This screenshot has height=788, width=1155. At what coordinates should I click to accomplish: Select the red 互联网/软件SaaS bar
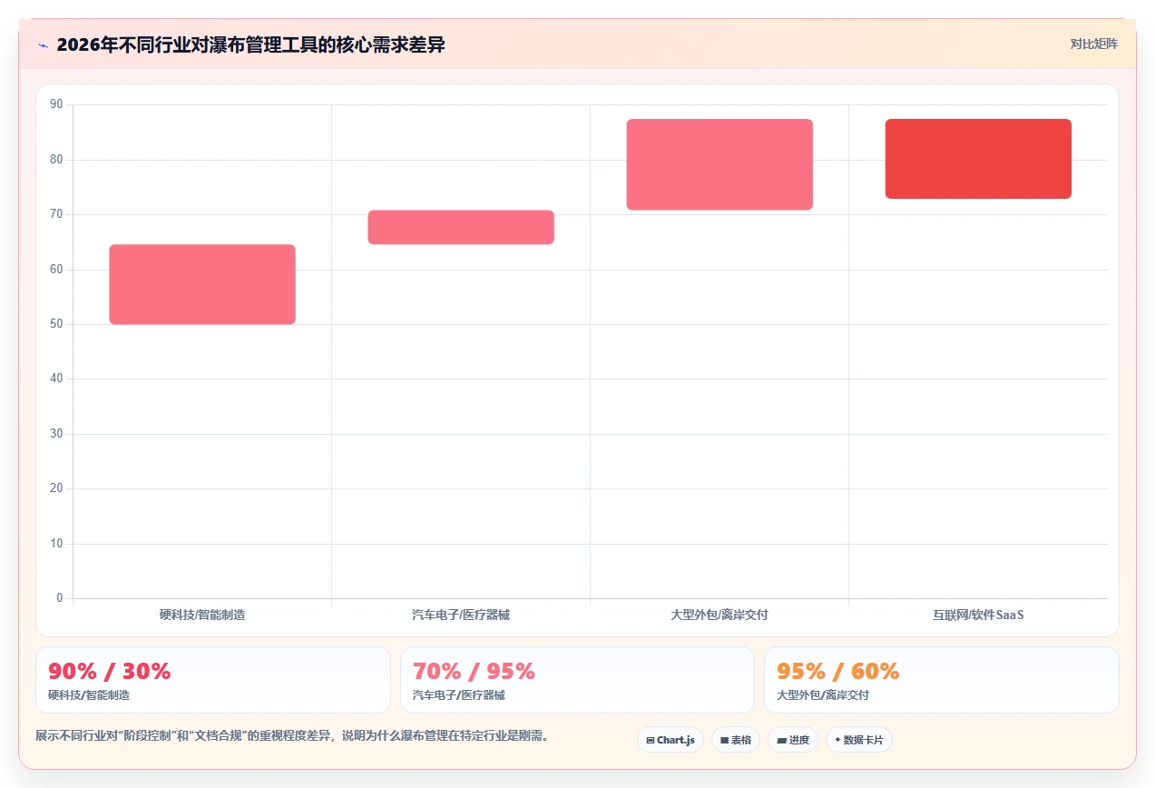point(978,159)
